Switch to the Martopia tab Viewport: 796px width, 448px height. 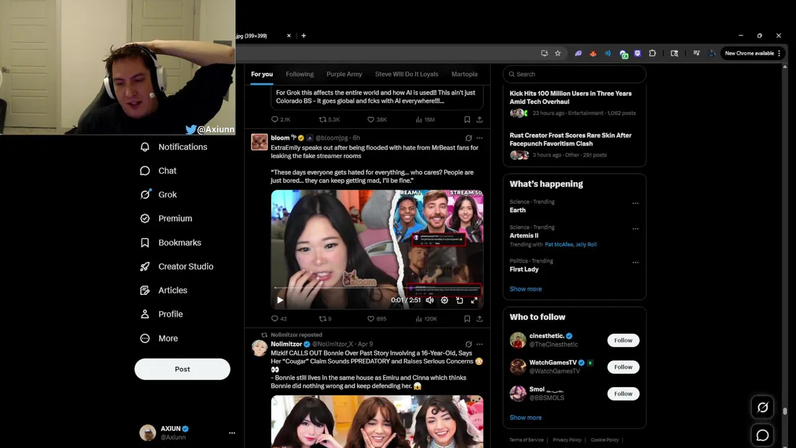465,74
